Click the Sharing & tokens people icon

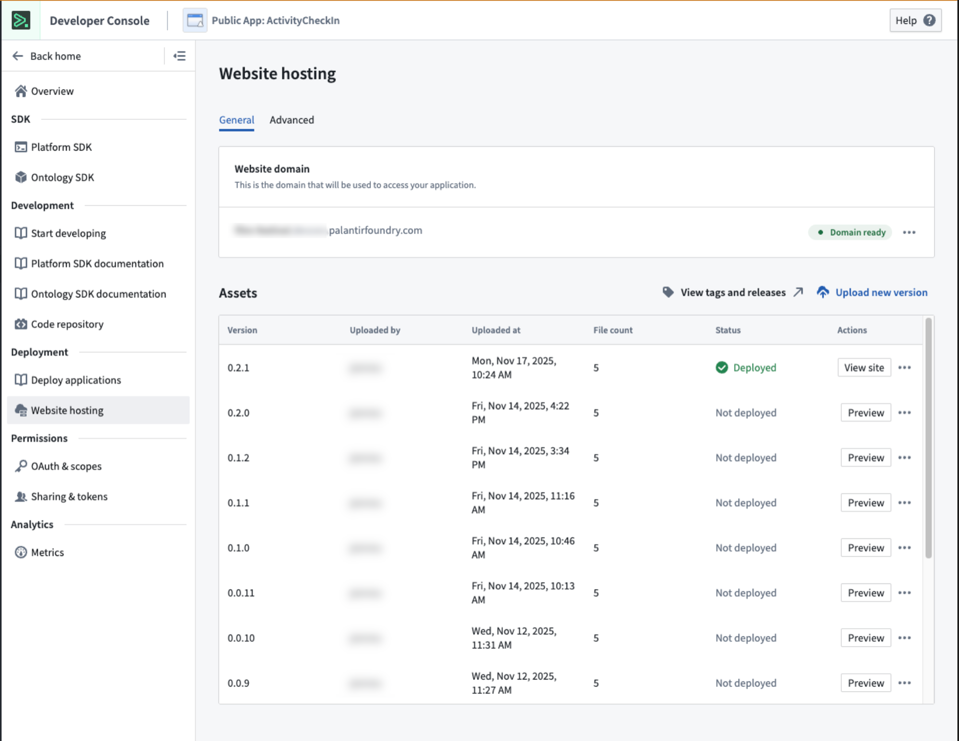coord(20,497)
